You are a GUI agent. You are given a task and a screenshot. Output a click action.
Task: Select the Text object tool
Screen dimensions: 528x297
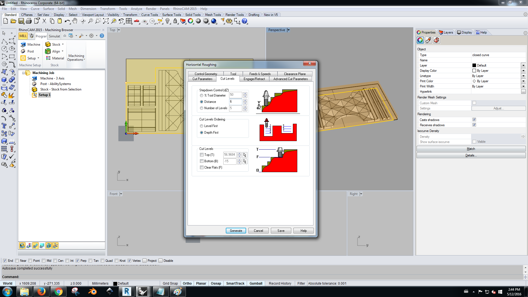(x=4, y=126)
